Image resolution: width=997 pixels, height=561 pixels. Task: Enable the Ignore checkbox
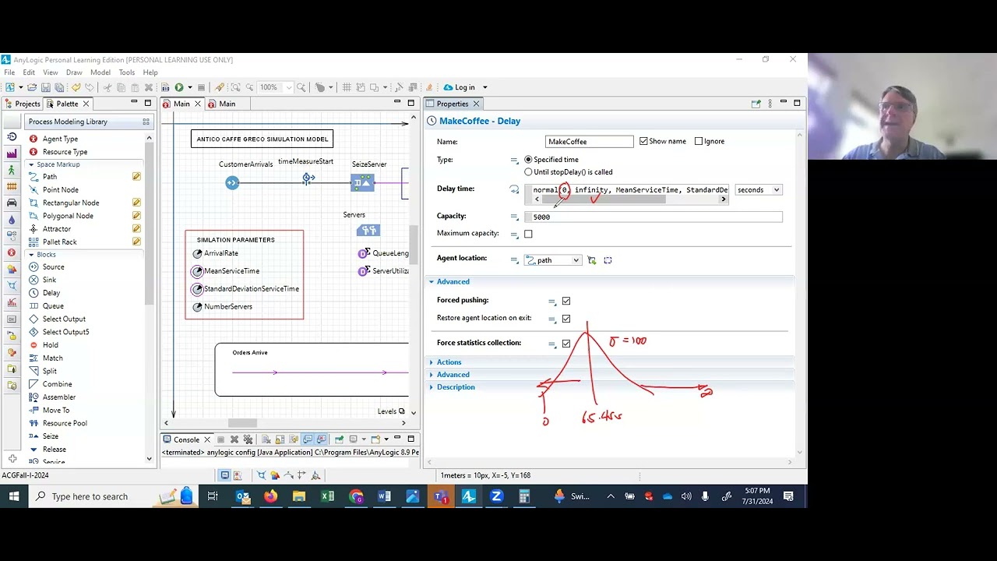[699, 141]
